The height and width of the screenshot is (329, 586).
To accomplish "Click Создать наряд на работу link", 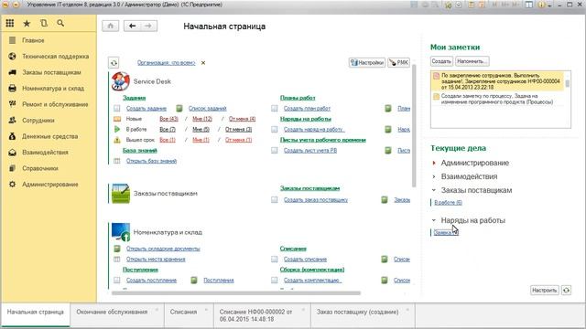I will point(314,129).
